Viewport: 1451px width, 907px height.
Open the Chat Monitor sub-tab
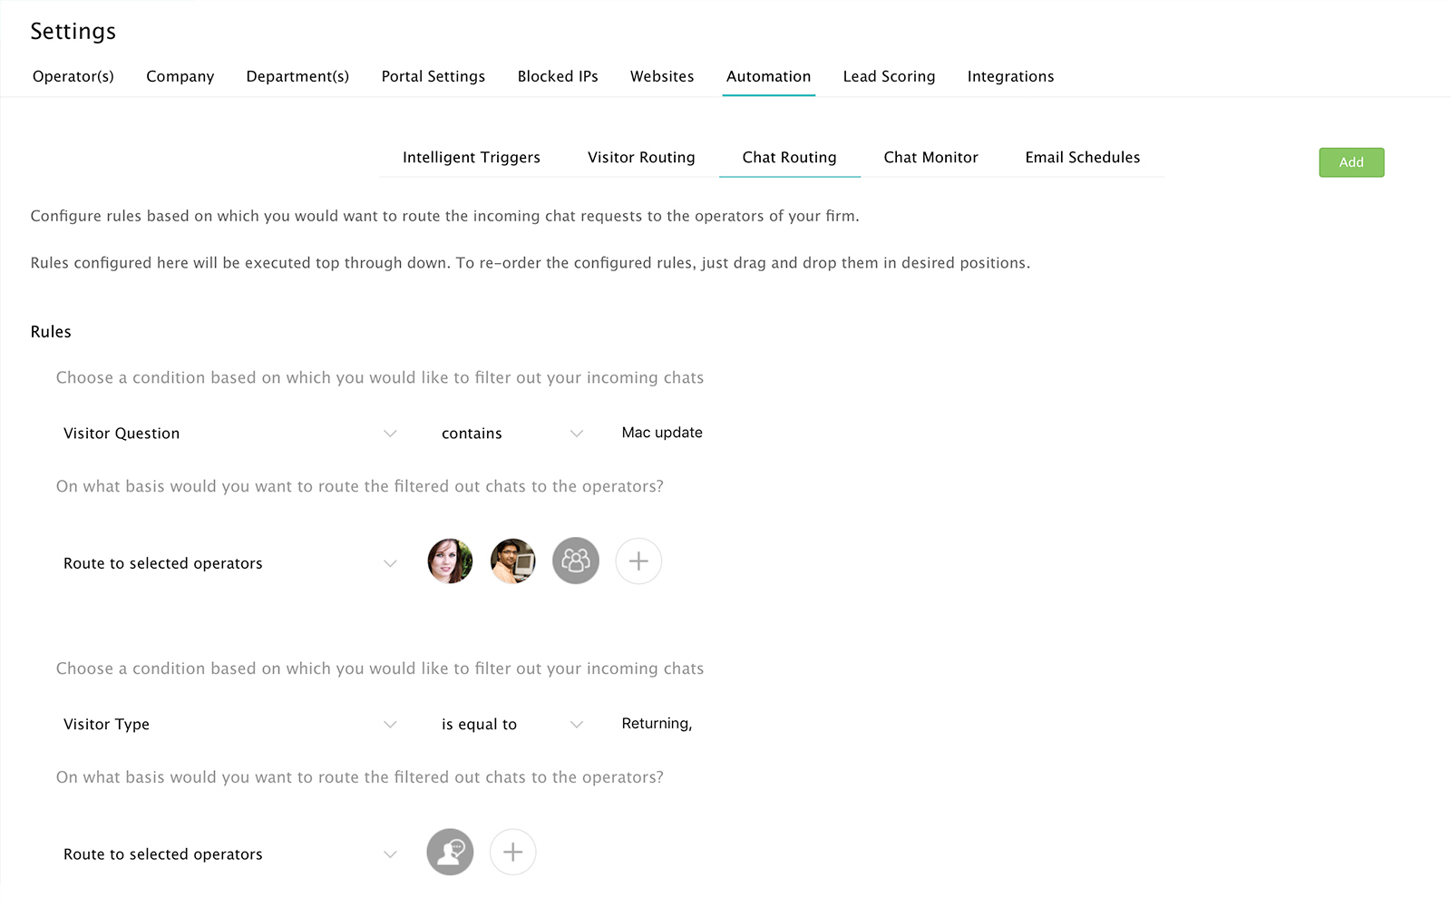point(931,157)
